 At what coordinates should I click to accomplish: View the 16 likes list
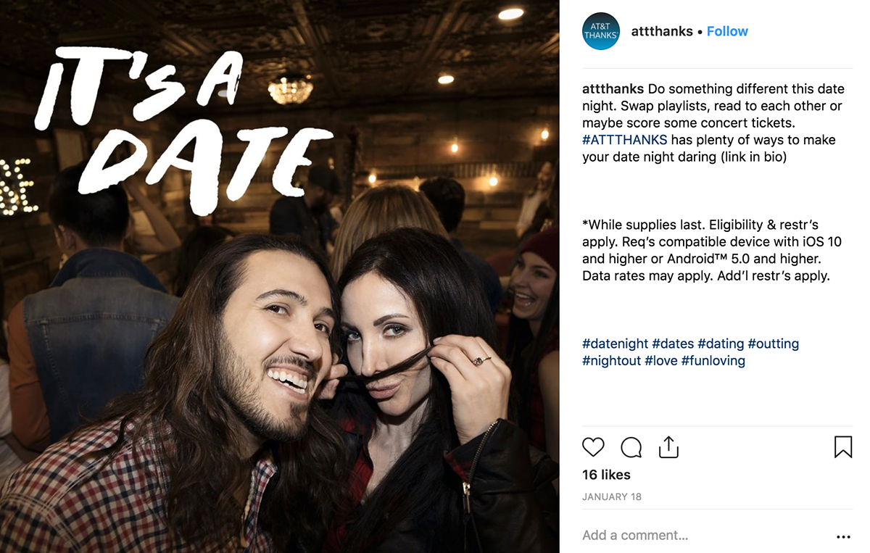click(606, 475)
